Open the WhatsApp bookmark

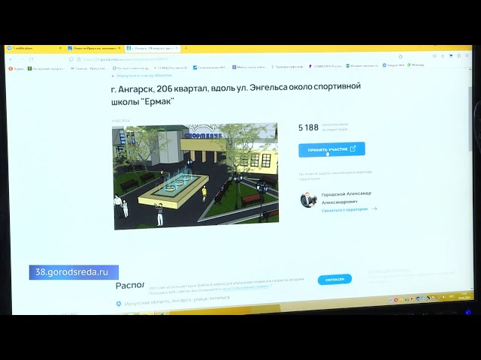click(416, 65)
